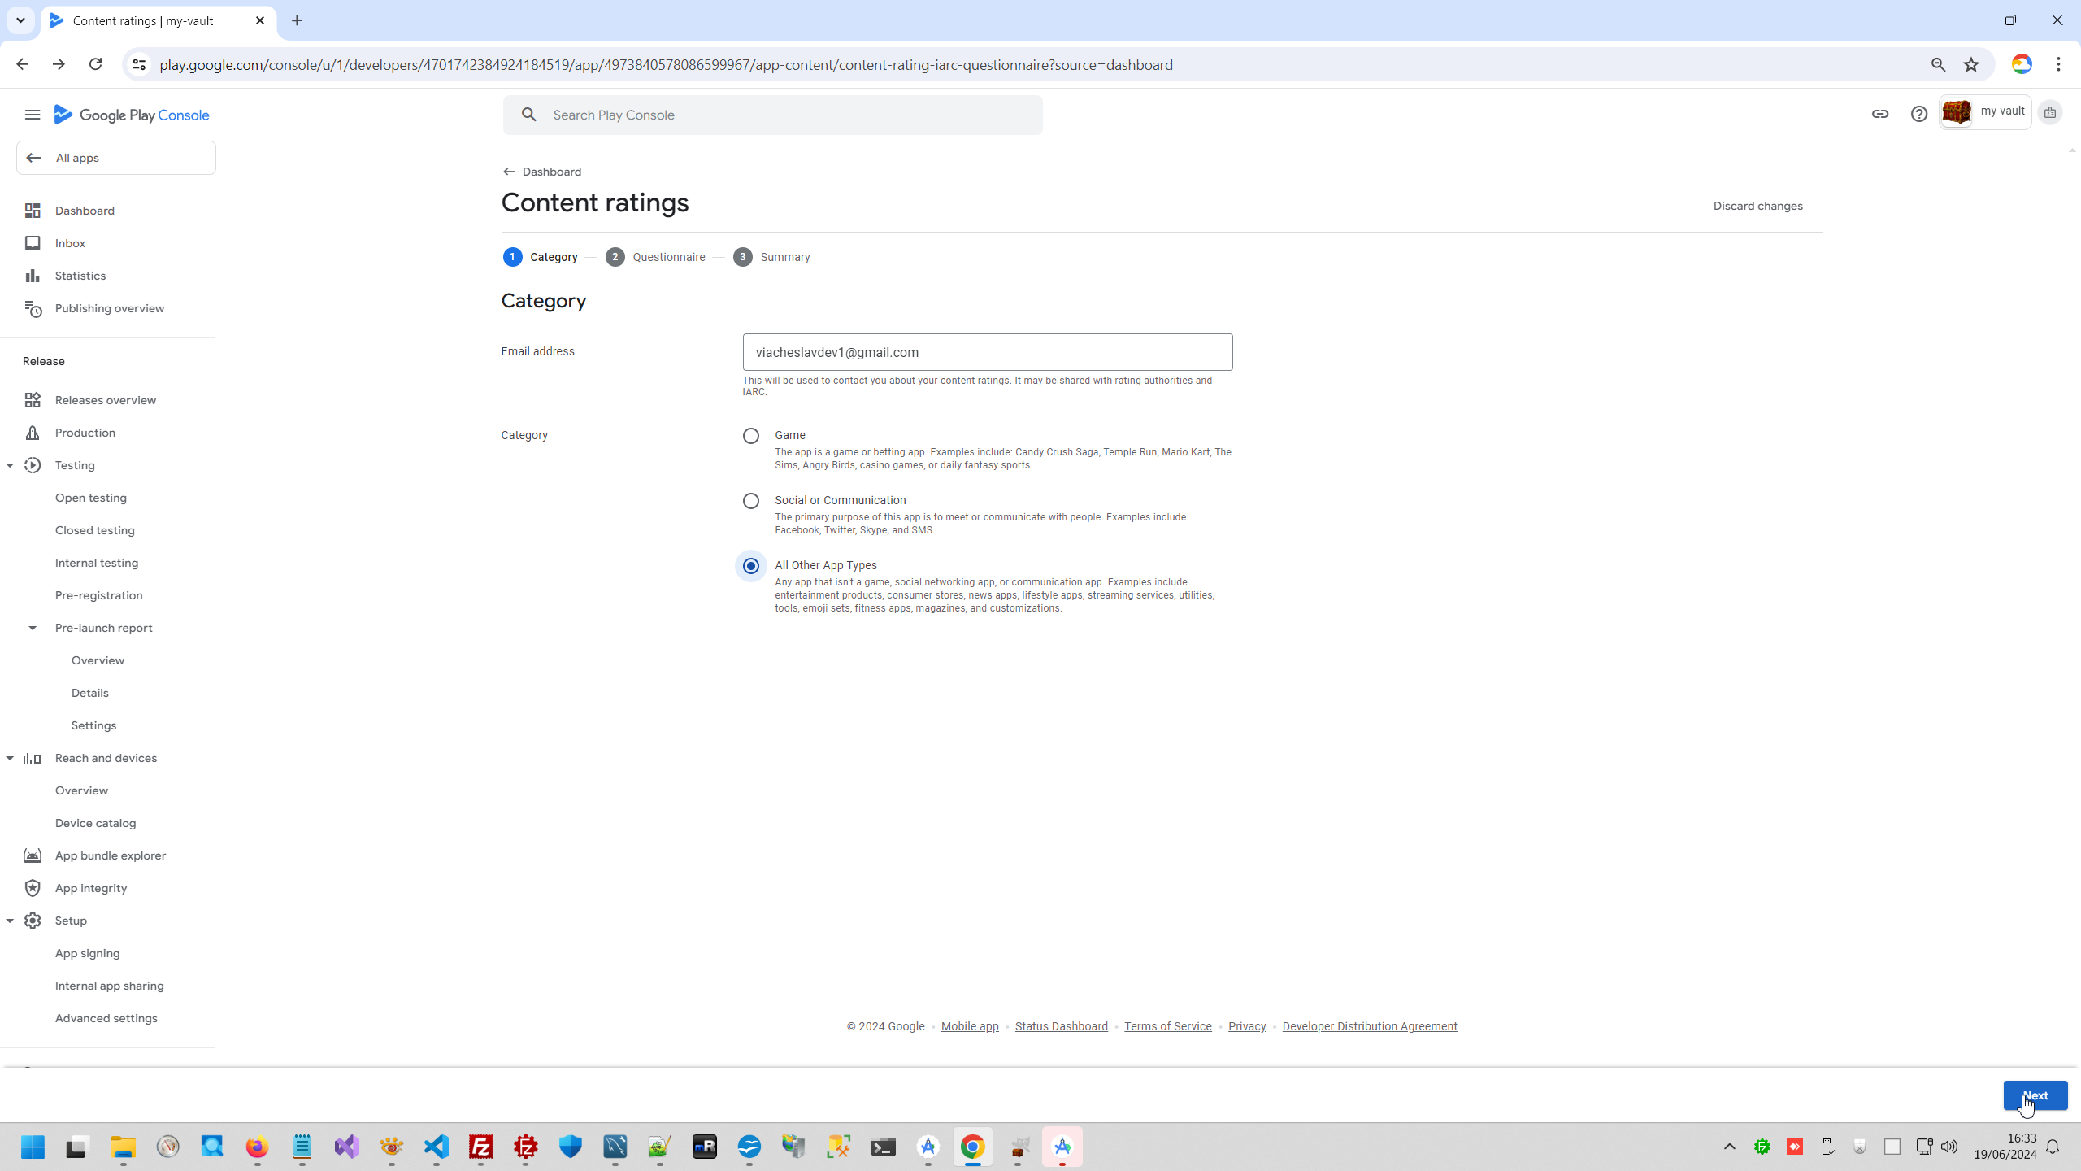Click the App bundle explorer icon
Image resolution: width=2081 pixels, height=1171 pixels.
pos(33,855)
